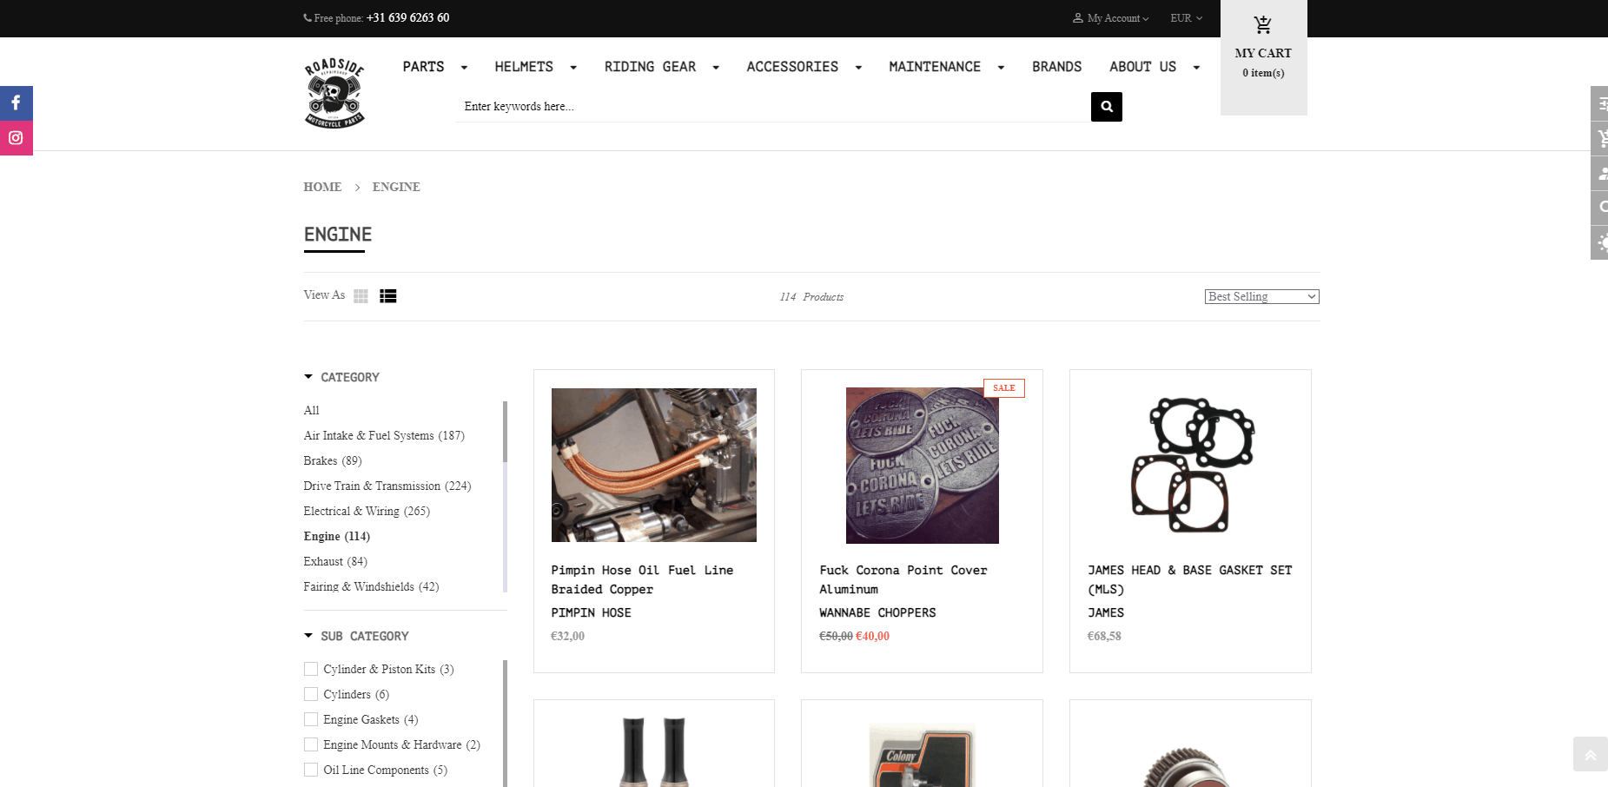Expand the Maintenance menu arrow
This screenshot has width=1608, height=787.
click(x=1001, y=68)
